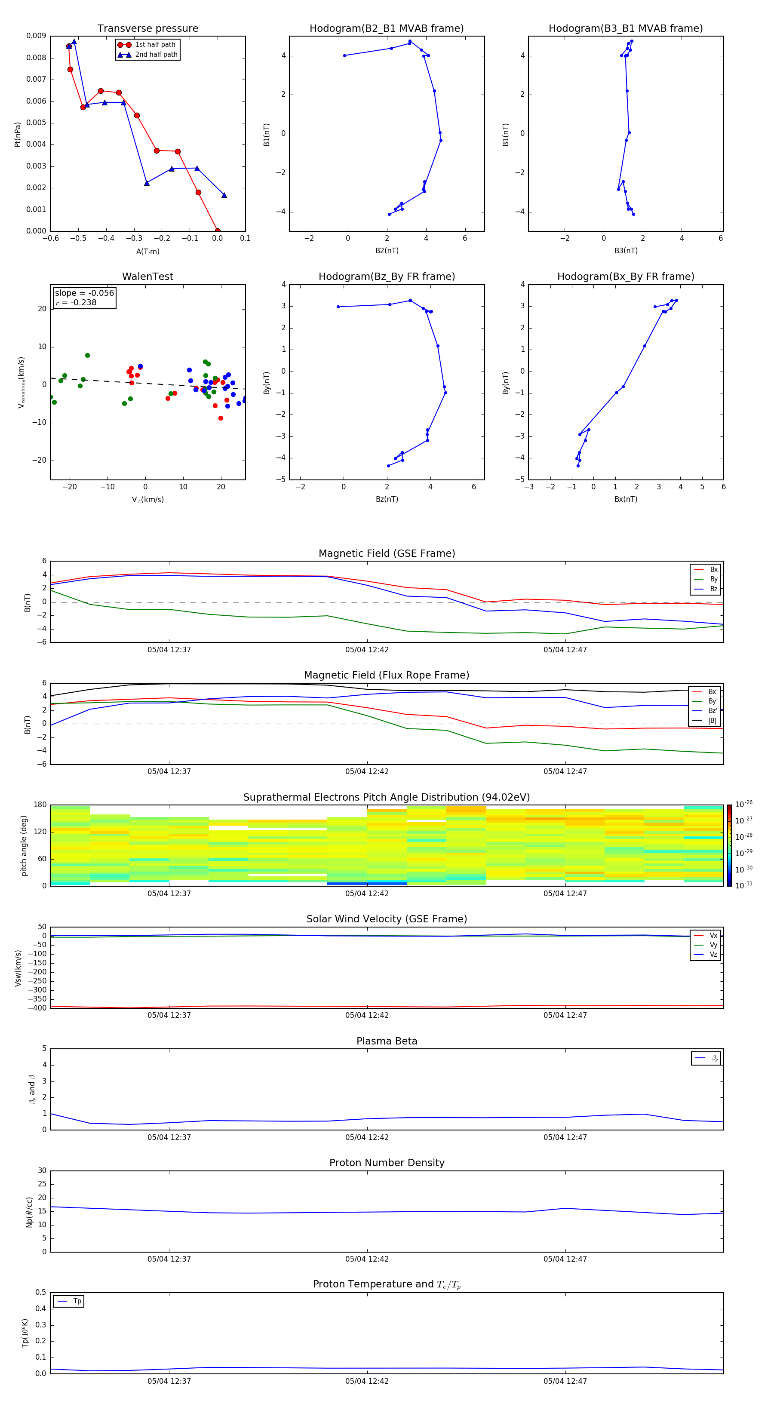This screenshot has width=774, height=1419.
Task: Click the "By'" legend entry in Flux Rope panel
Action: (705, 701)
